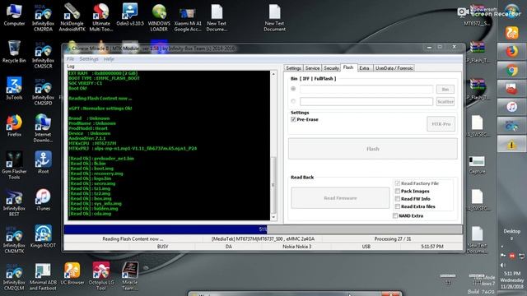
Task: Launch Odin3 v3.10.5 icon
Action: point(130,15)
